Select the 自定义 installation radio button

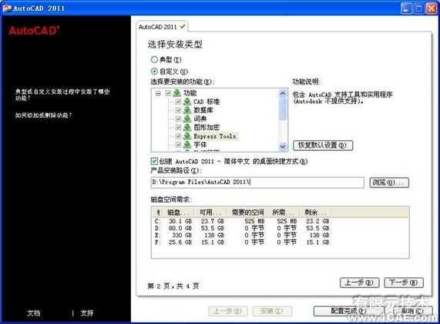pyautogui.click(x=154, y=72)
